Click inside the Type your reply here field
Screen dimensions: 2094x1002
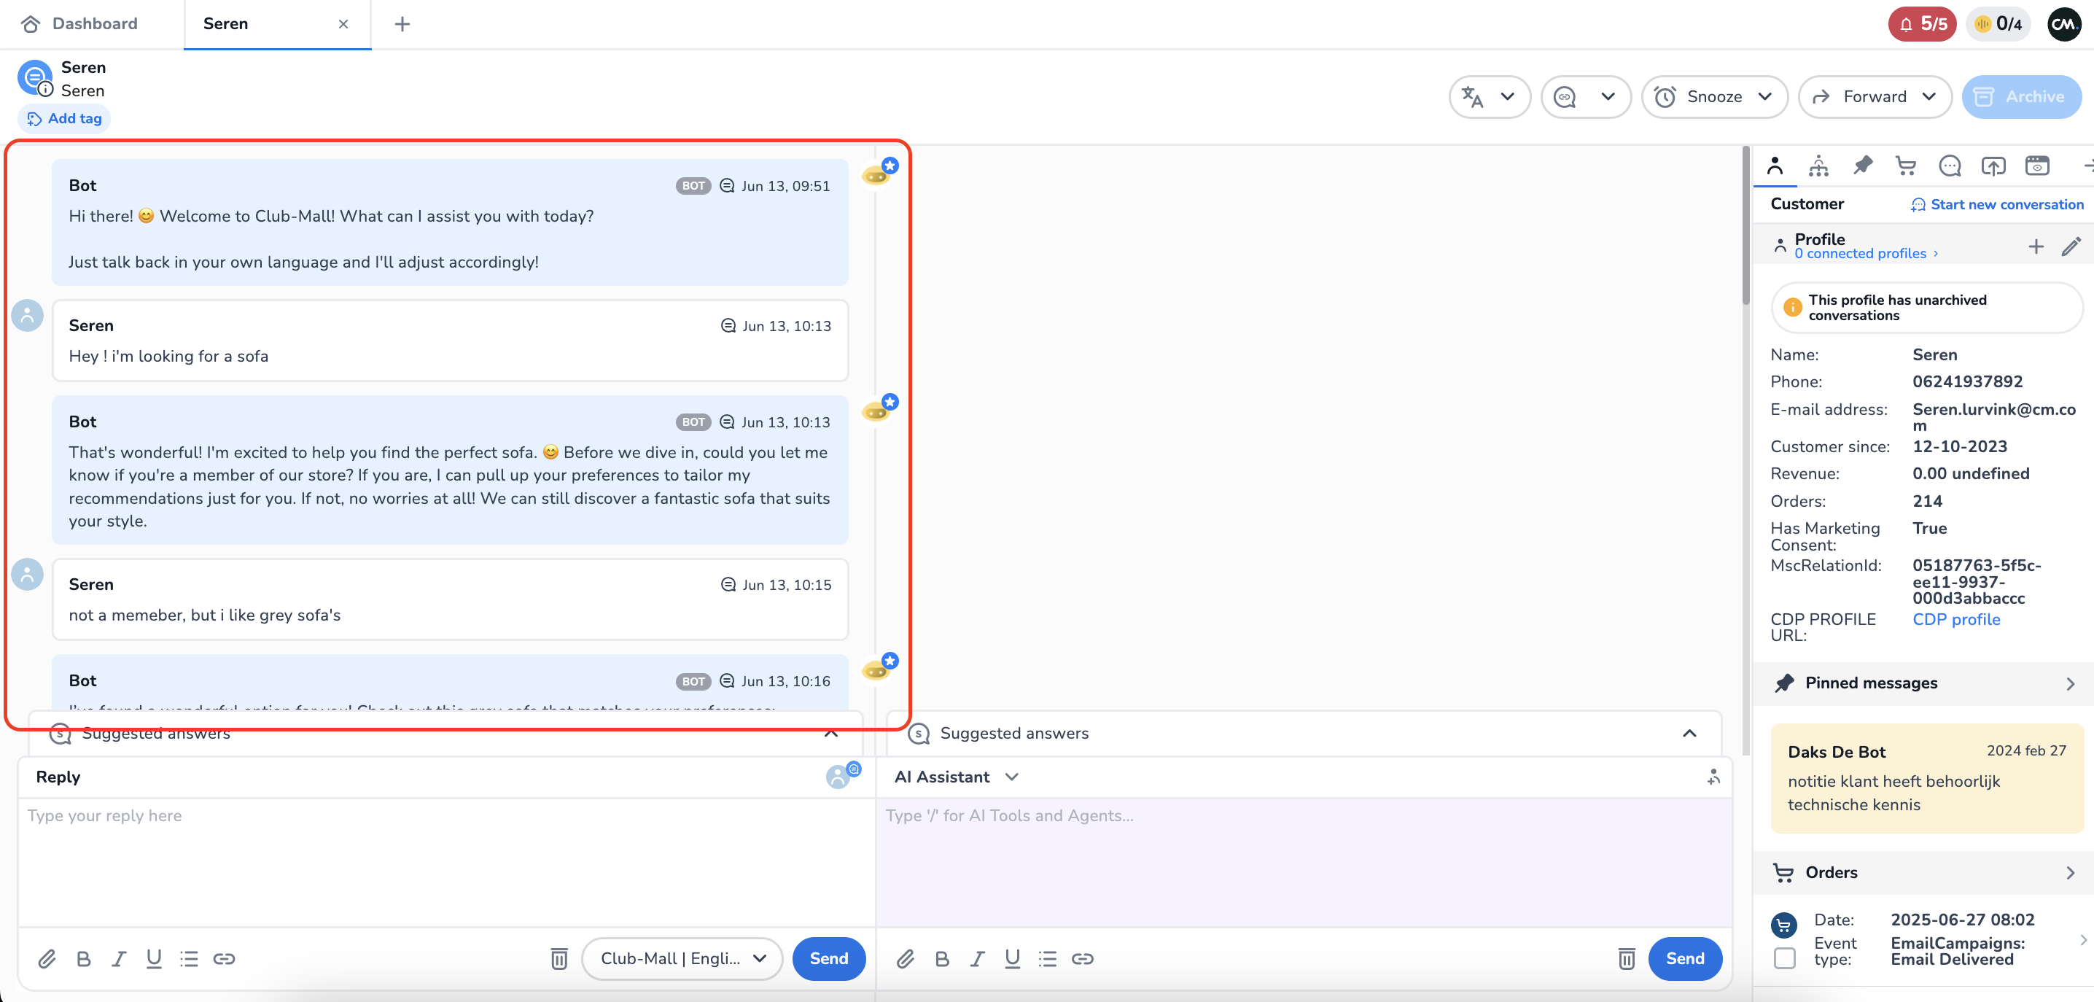(325, 816)
